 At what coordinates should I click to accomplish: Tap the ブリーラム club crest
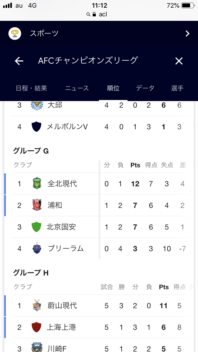(x=37, y=249)
